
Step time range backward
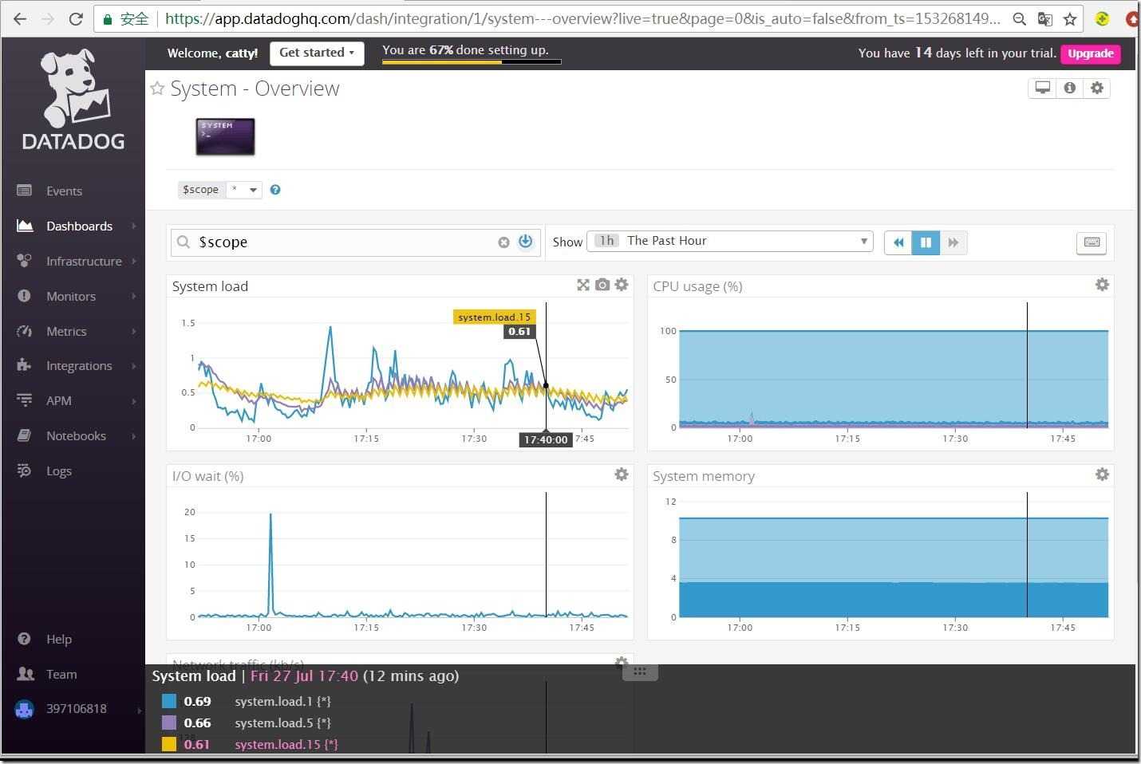[898, 242]
